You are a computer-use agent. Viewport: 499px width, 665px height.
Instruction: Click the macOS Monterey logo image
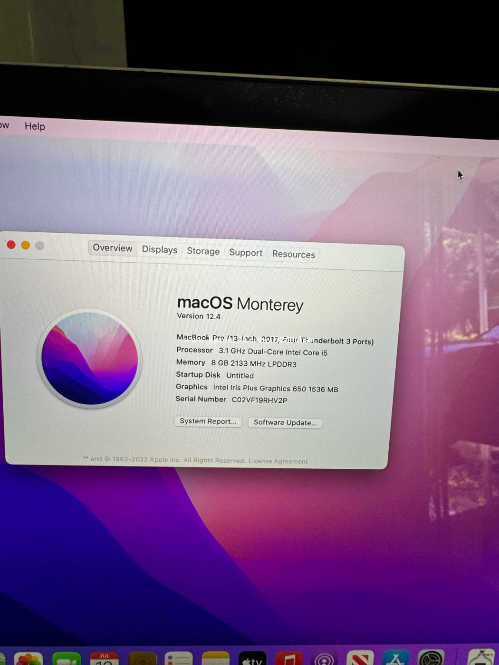(90, 359)
